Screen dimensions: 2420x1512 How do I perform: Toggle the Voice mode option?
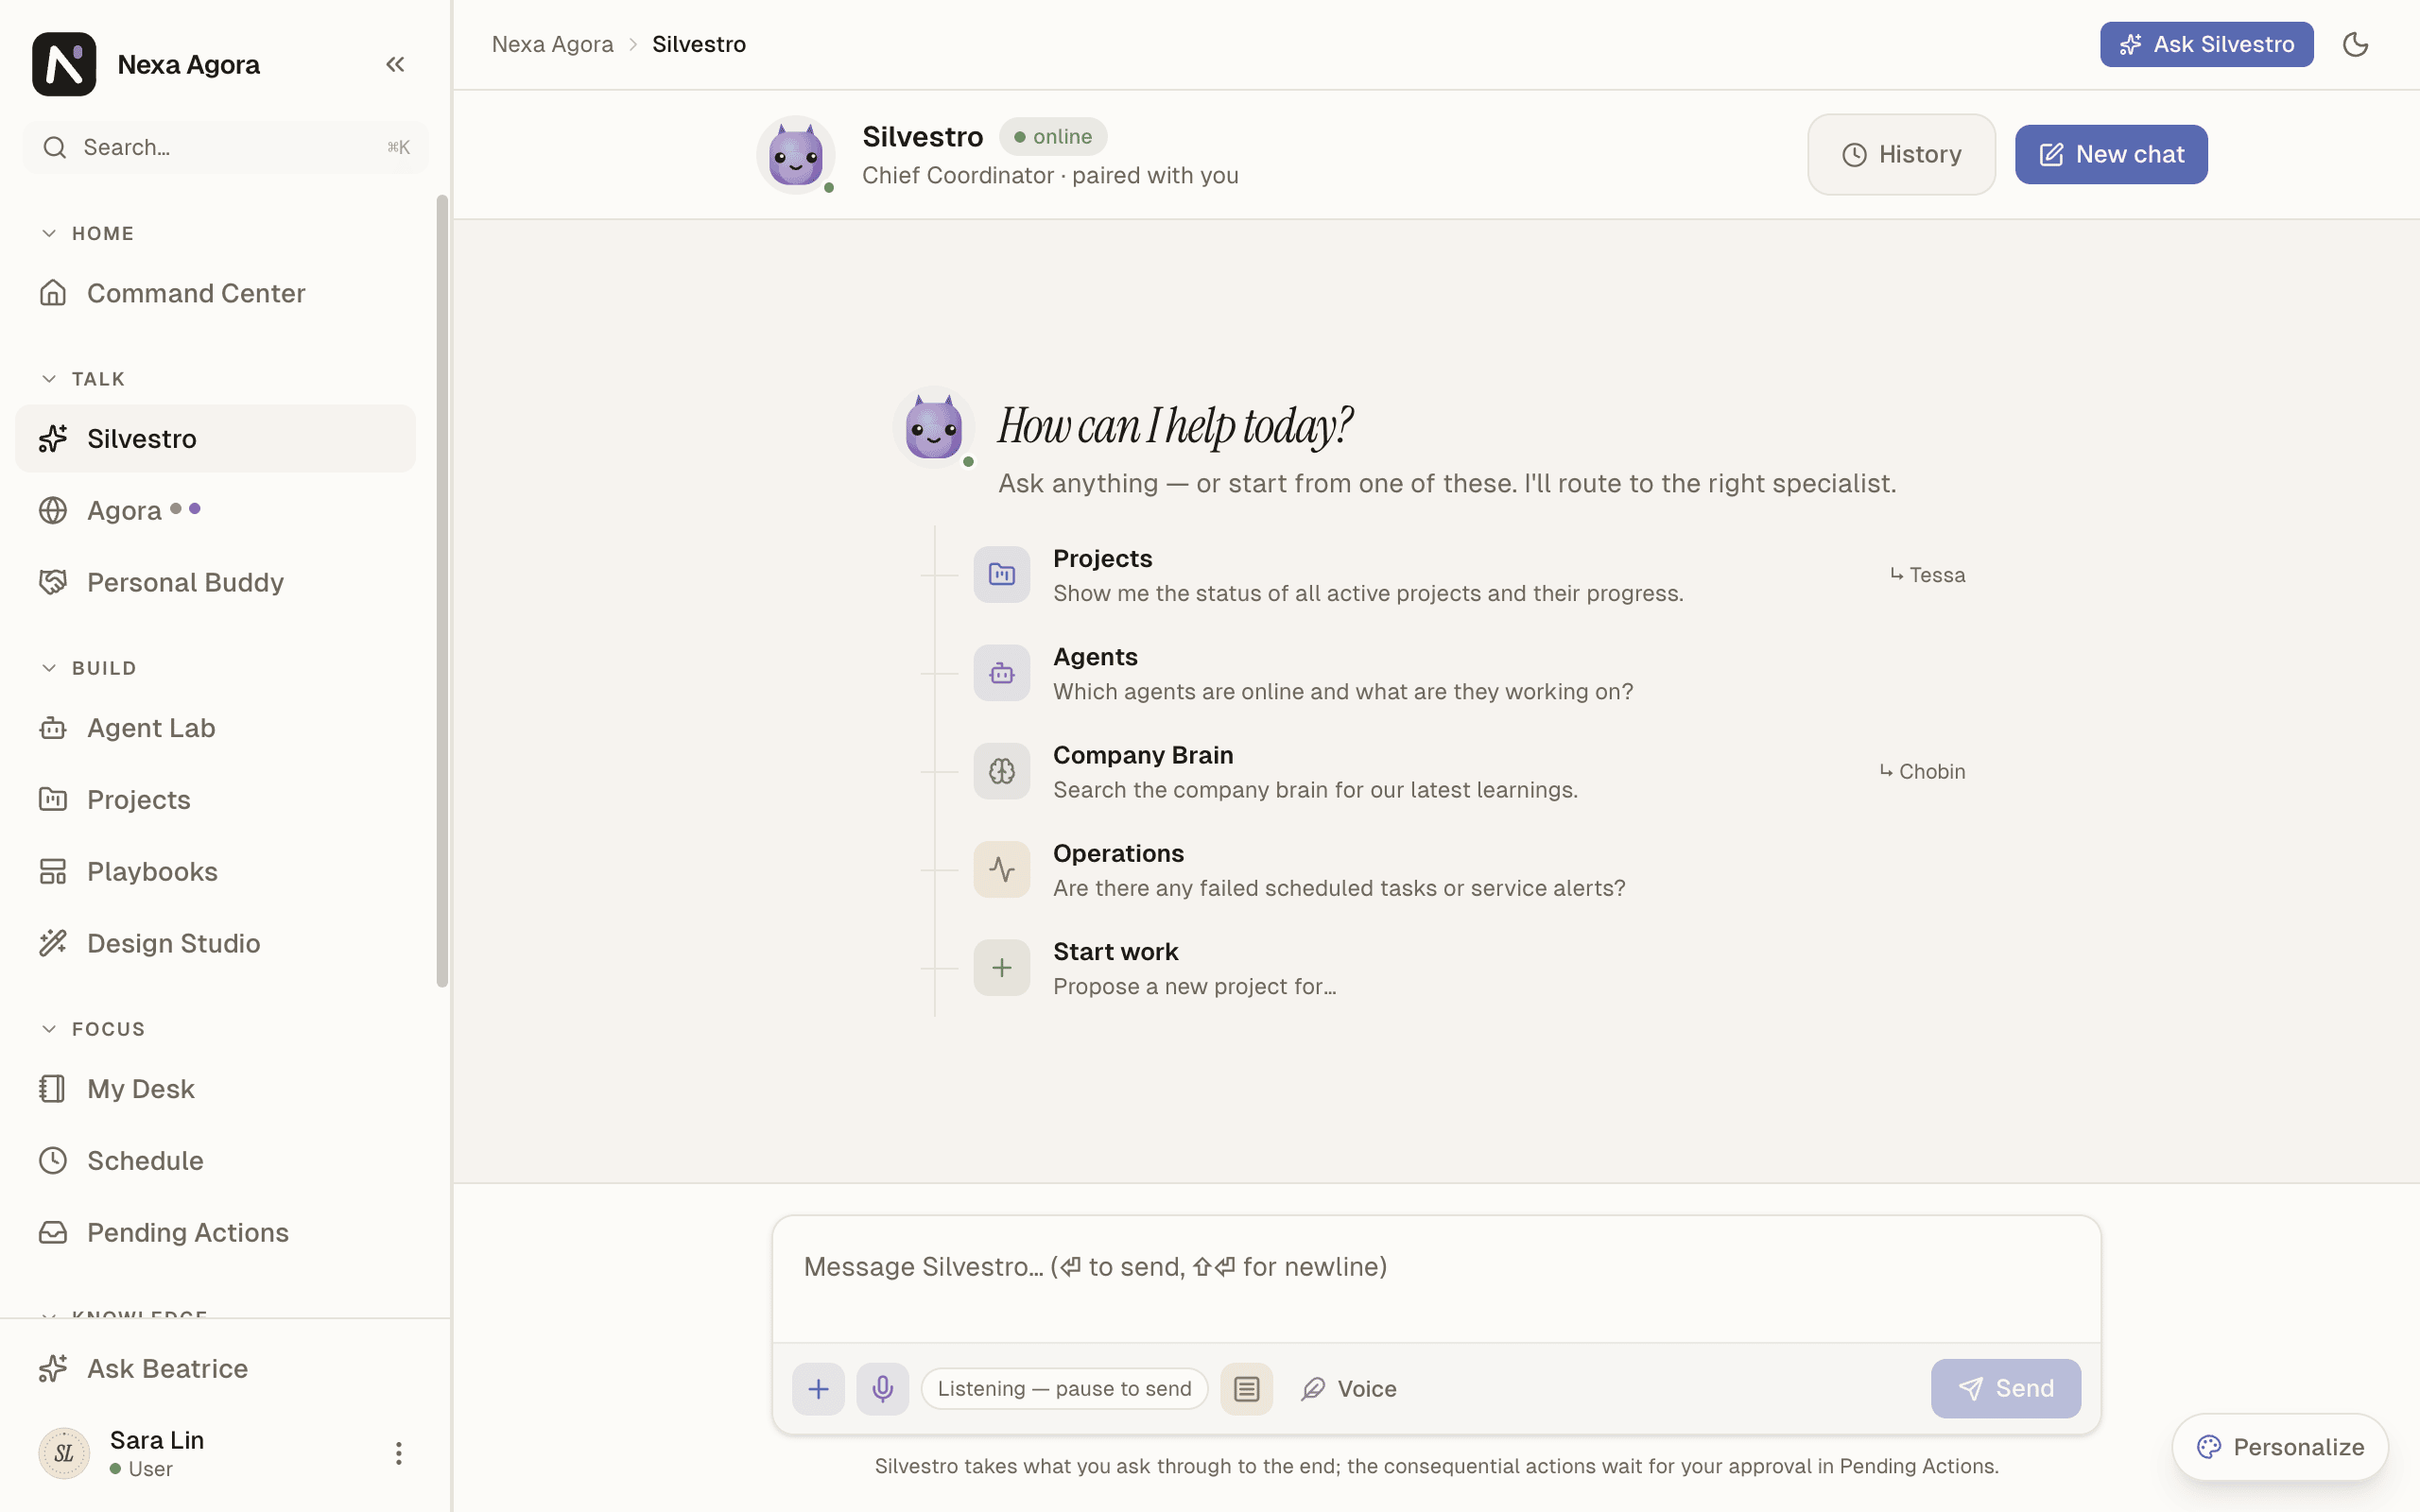[1348, 1388]
